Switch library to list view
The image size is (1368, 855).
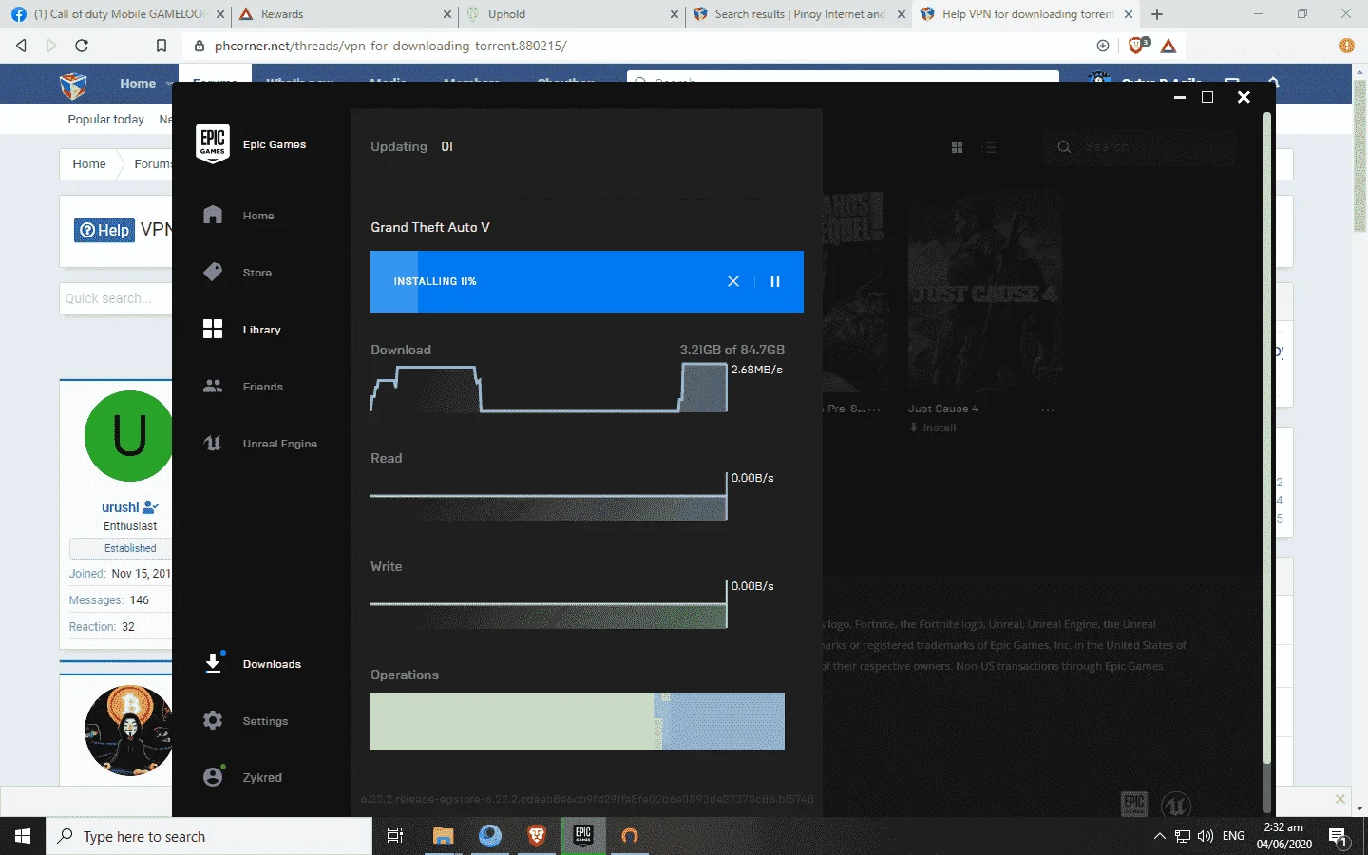pos(989,147)
